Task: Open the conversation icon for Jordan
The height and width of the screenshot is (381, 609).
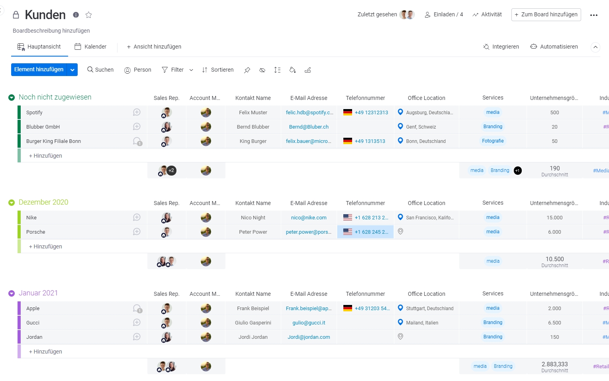Action: tap(137, 337)
